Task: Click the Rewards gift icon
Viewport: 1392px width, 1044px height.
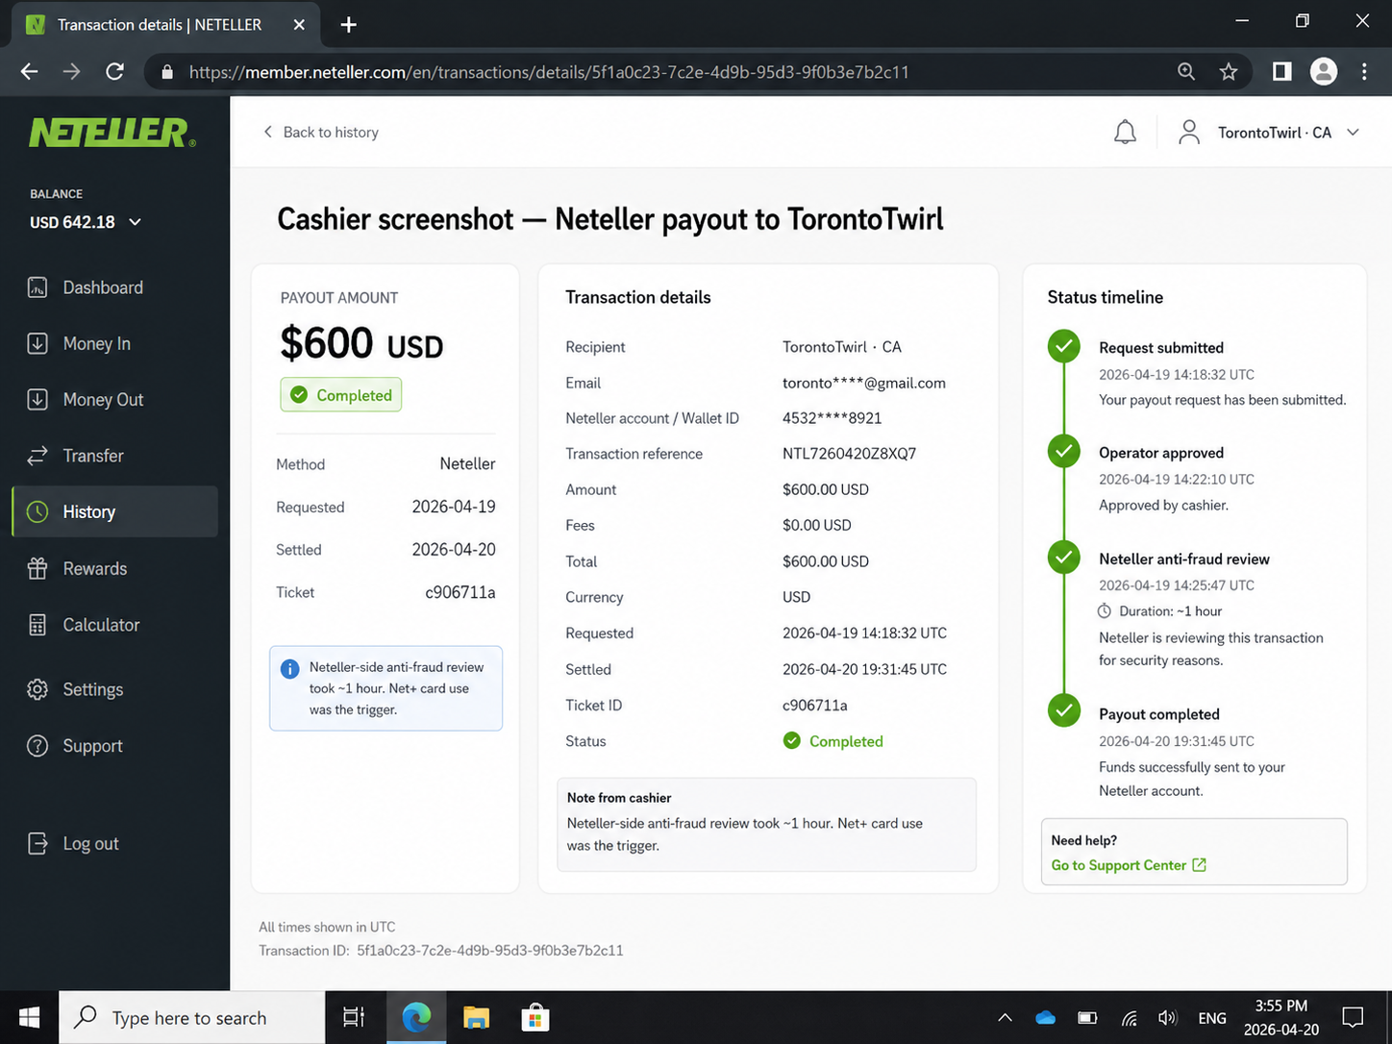Action: click(37, 568)
